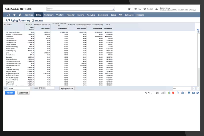Open the Reports menu
This screenshot has width=204, height=136.
click(x=81, y=15)
